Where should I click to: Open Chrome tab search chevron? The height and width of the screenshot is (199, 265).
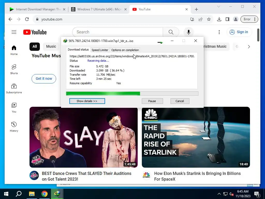[218, 6]
